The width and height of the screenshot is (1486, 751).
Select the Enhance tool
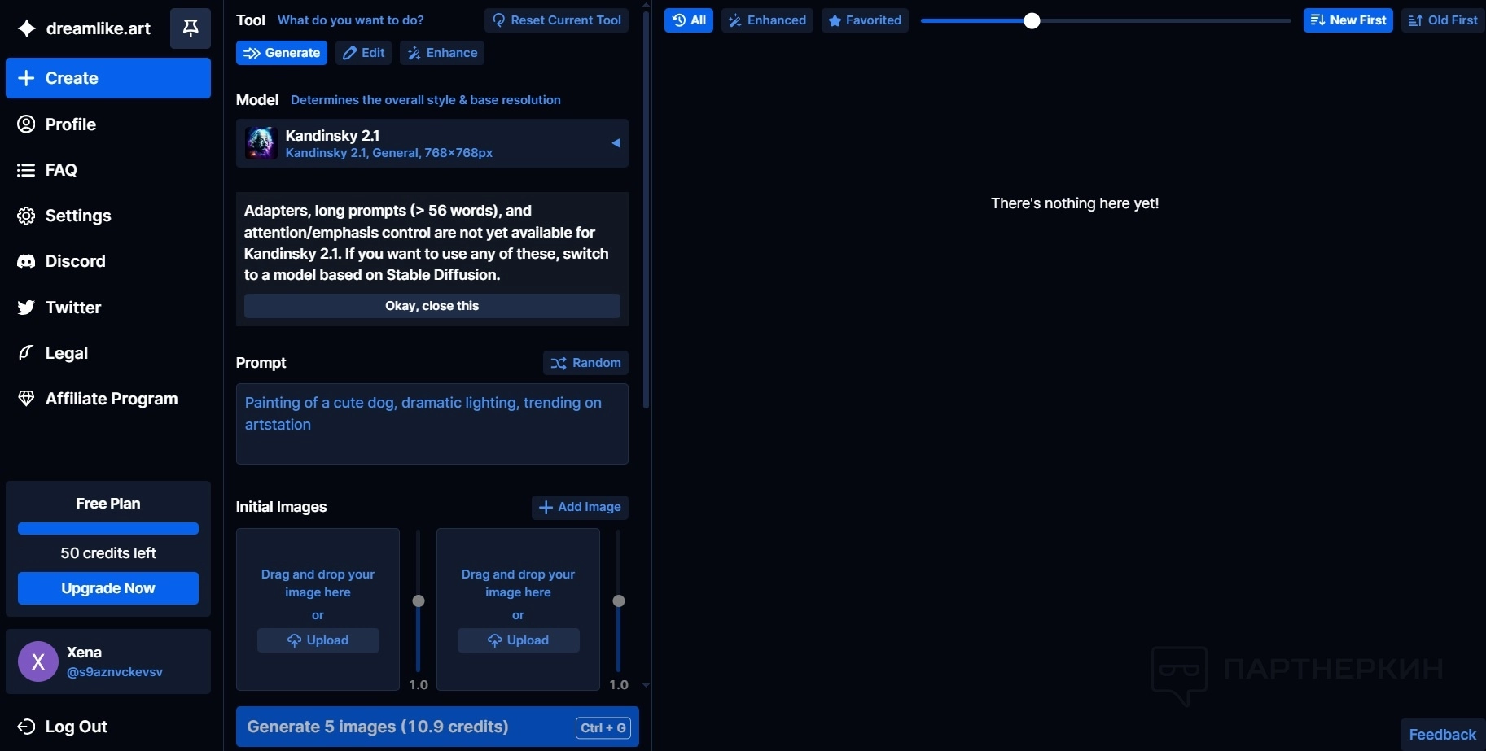coord(442,53)
